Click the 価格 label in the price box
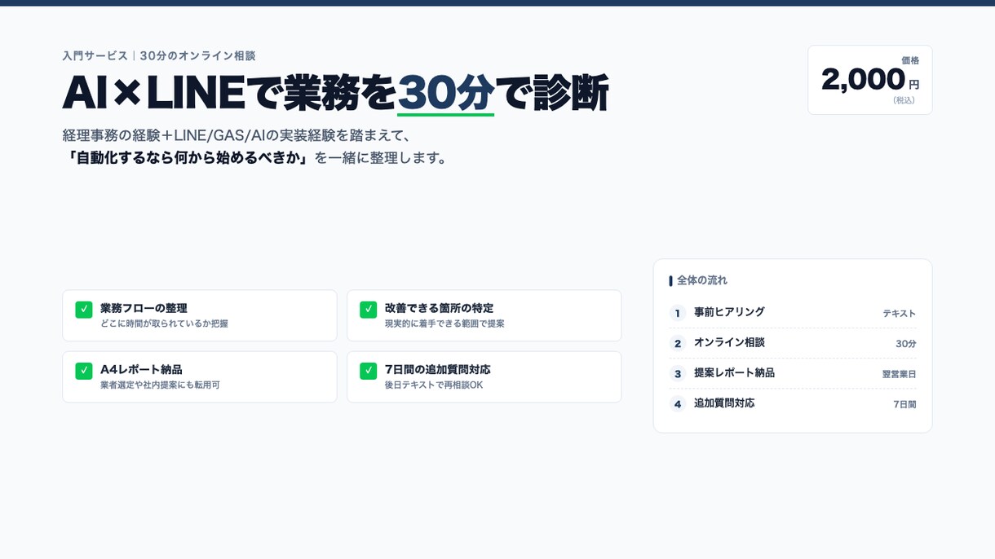 point(910,60)
